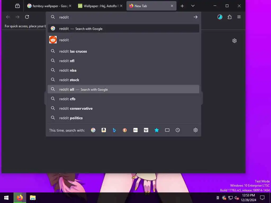The width and height of the screenshot is (271, 203).
Task: Select suggestion reddit nba
Action: [x=123, y=70]
